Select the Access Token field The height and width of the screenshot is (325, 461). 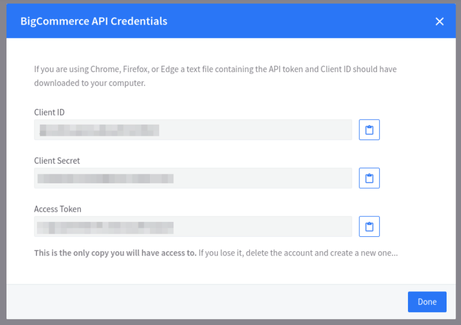[x=193, y=226]
